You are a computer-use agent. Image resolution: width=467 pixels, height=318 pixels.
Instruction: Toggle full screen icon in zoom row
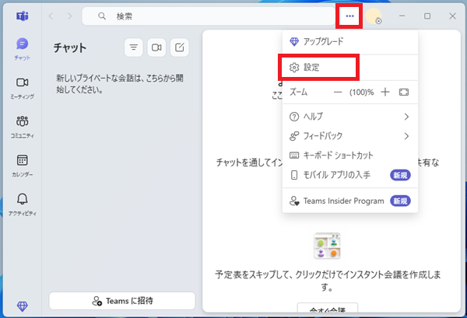point(403,93)
